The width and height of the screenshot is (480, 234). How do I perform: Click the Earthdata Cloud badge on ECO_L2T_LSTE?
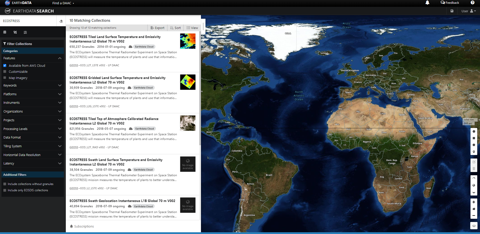coord(144,47)
